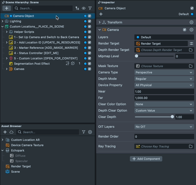Viewport: 196px width, 185px height.
Task: Toggle Canvas object enabled checkbox
Action: [90, 69]
